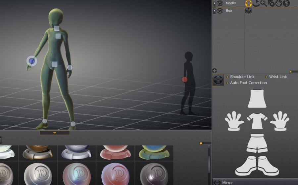The height and width of the screenshot is (185, 298).
Task: Select the right glove hand icon
Action: (279, 121)
